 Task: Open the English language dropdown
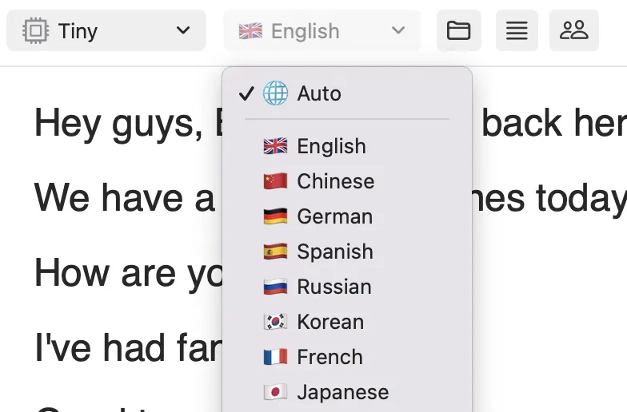322,30
